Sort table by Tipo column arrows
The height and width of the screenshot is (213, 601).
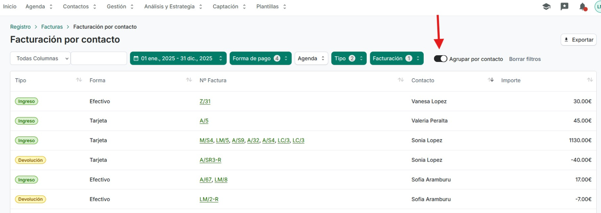coord(79,80)
